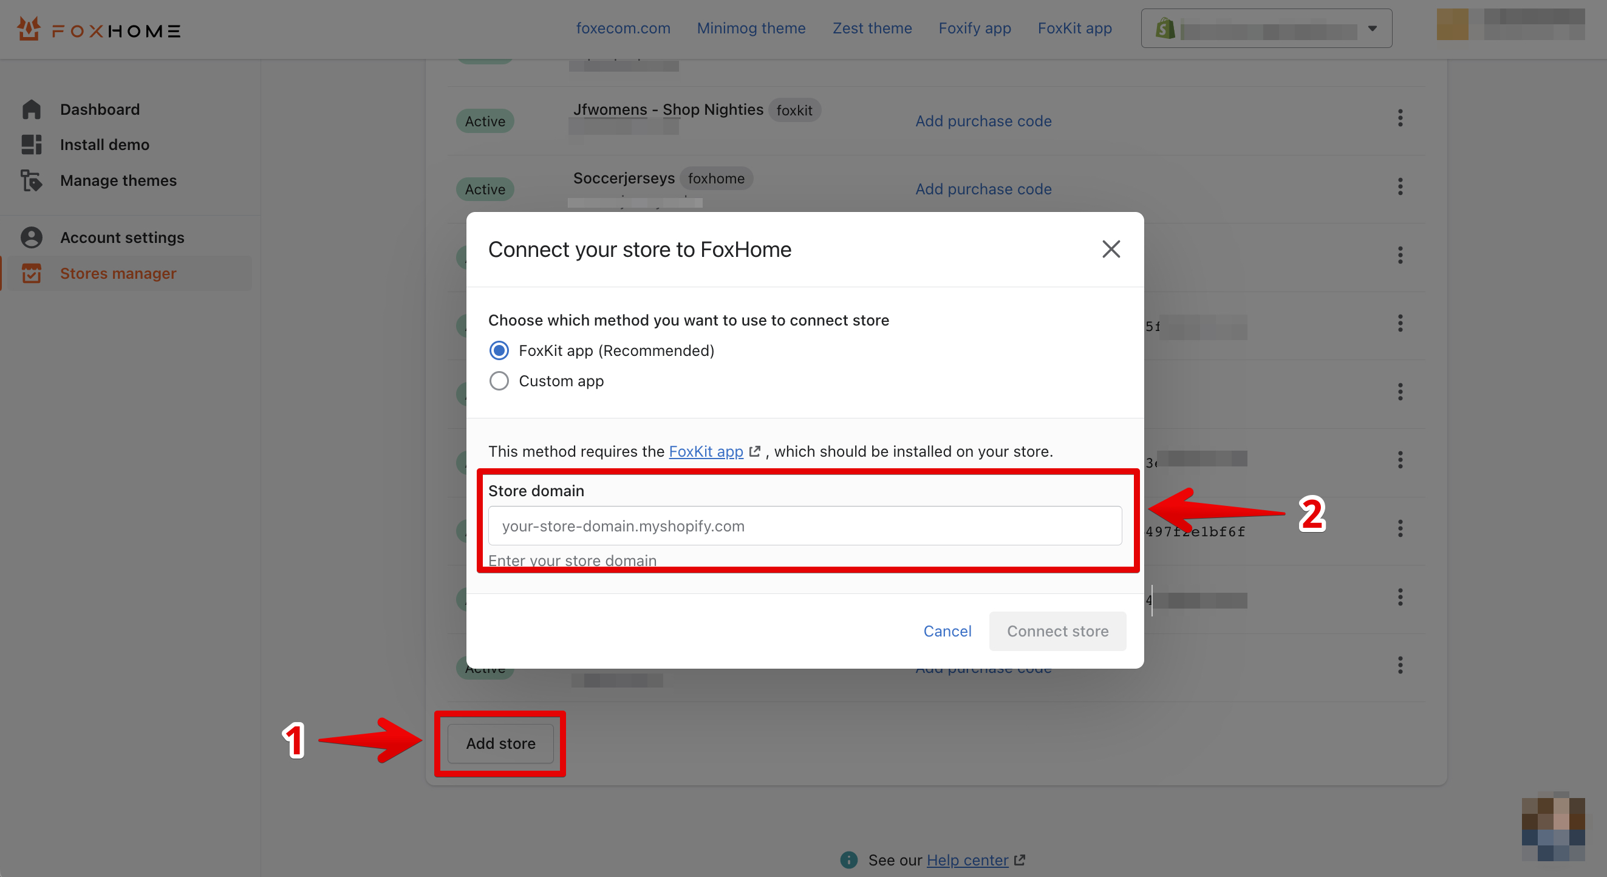The image size is (1607, 877).
Task: Click the external link icon beside FoxKit app
Action: [x=755, y=451]
